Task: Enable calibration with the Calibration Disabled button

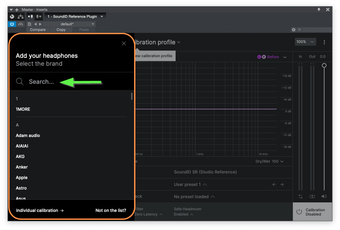Action: point(312,212)
